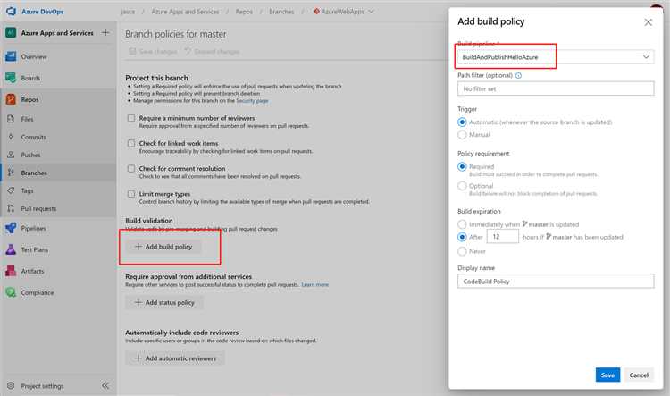This screenshot has height=396, width=670.
Task: Select Required policy requirement
Action: (462, 167)
